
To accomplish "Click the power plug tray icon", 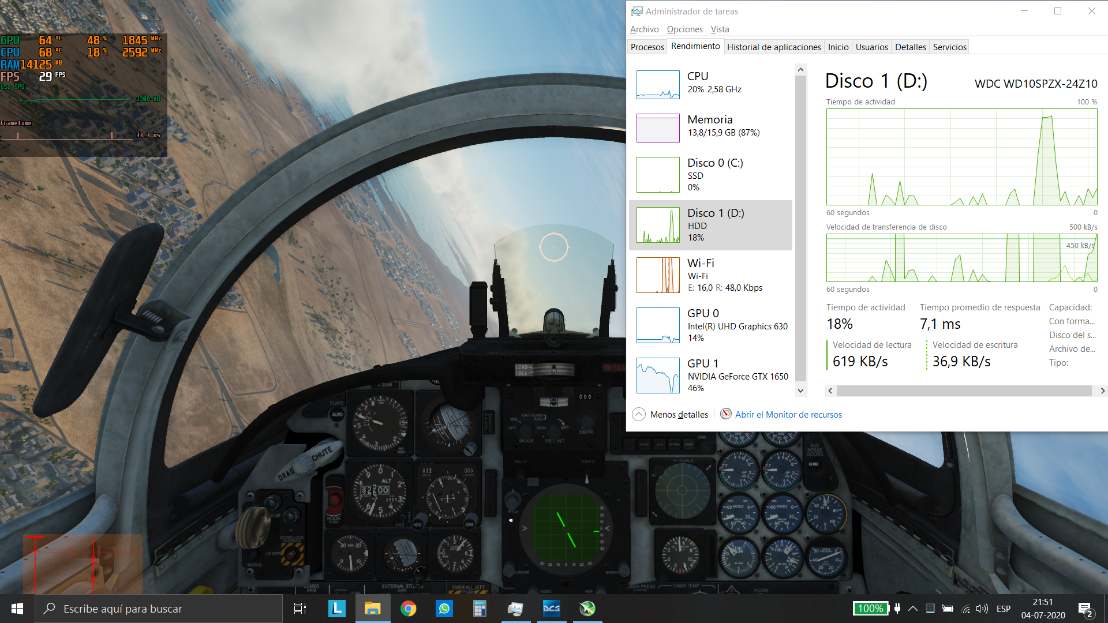I will 897,609.
